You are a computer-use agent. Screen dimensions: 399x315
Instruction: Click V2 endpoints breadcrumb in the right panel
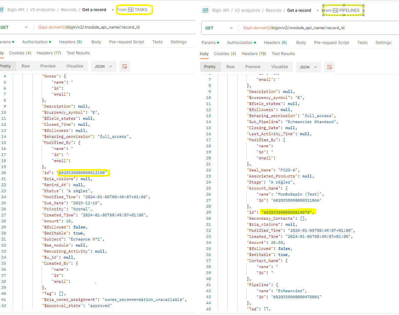tap(247, 10)
